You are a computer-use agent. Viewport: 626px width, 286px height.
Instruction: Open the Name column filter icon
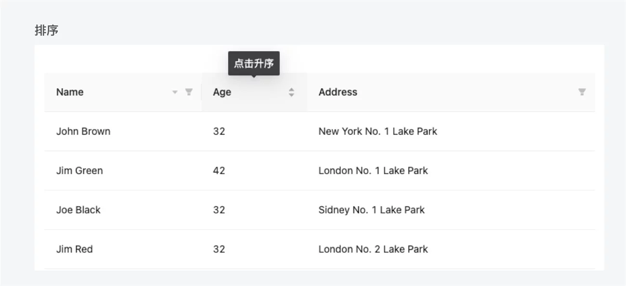(189, 92)
